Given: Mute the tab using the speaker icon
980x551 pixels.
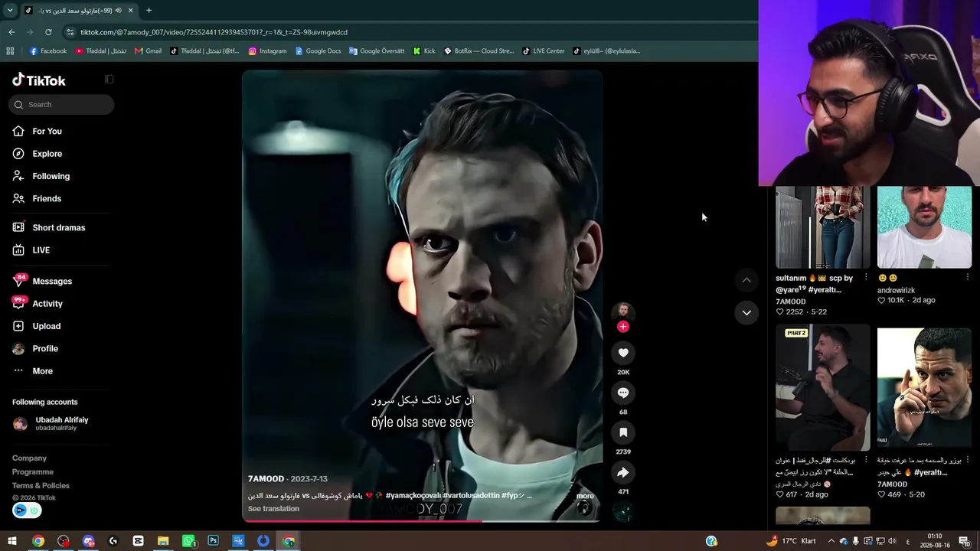Looking at the screenshot, I should (118, 11).
